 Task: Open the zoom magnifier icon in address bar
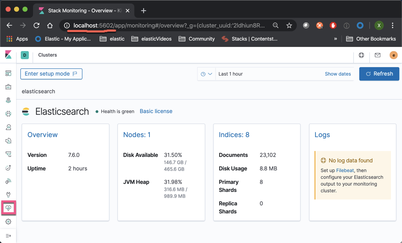coord(276,25)
